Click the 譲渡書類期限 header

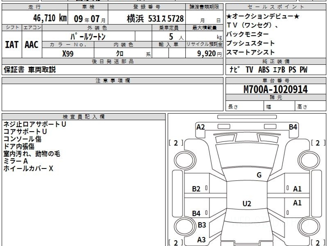(x=204, y=7)
